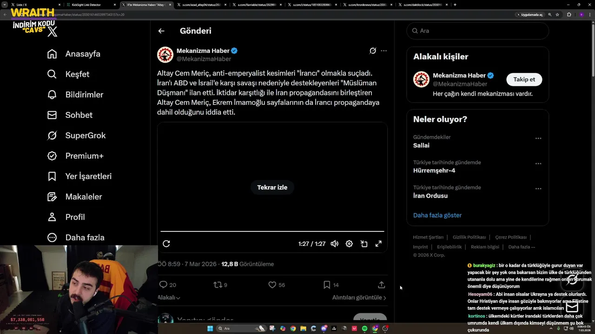Open the browser extensions puzzle icon
Image resolution: width=595 pixels, height=334 pixels.
click(x=569, y=14)
